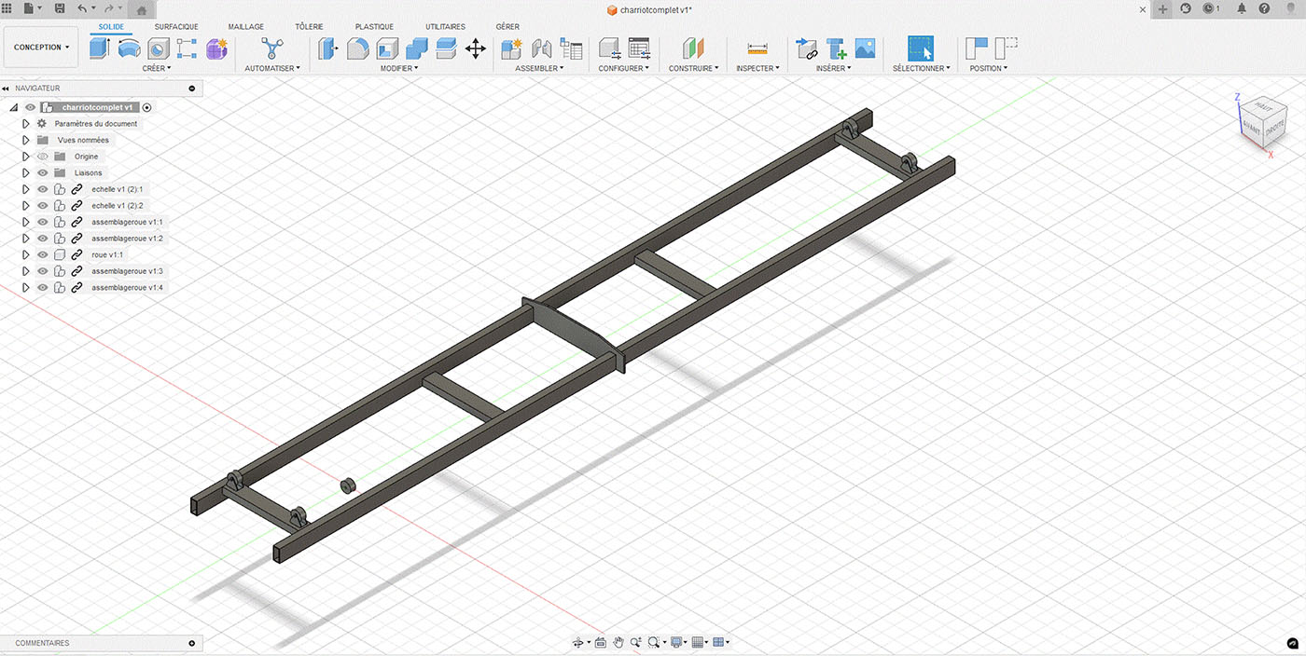Open the Inspecter menu
Viewport: 1306px width, 656px height.
(x=757, y=68)
